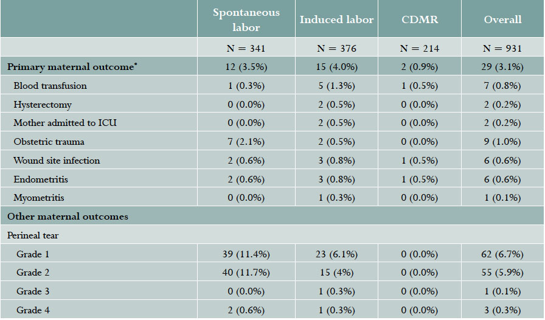The image size is (545, 320).
Task: Click the N = 931 cell
Action: pos(502,47)
